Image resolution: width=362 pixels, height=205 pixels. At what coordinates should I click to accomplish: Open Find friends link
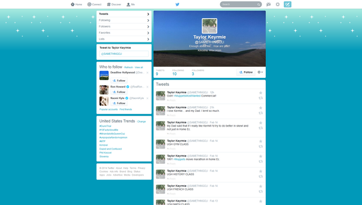[126, 110]
